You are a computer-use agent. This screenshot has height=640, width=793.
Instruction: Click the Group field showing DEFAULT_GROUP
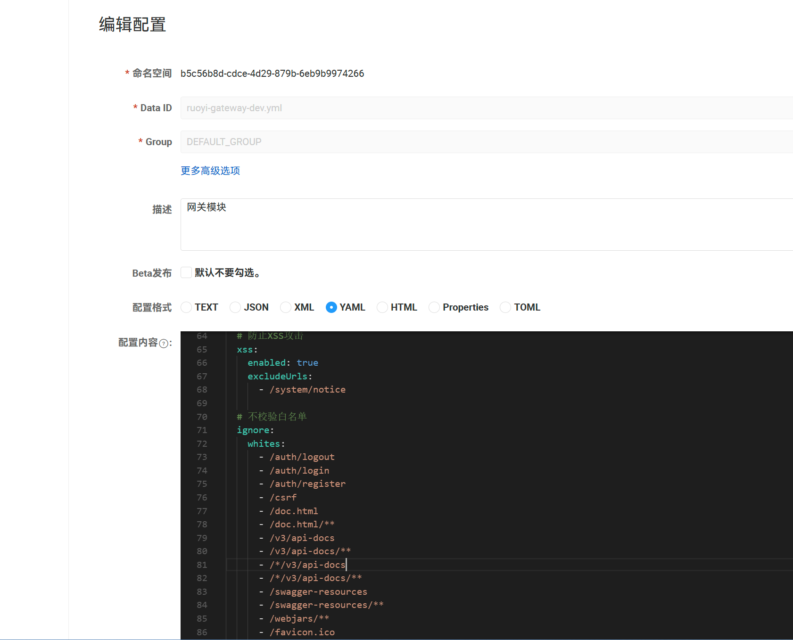pyautogui.click(x=330, y=141)
